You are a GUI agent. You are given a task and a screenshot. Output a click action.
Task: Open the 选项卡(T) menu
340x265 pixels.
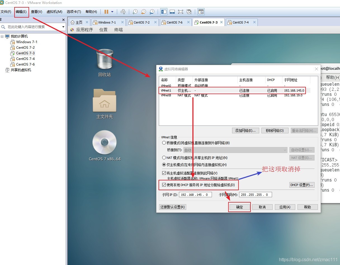74,12
